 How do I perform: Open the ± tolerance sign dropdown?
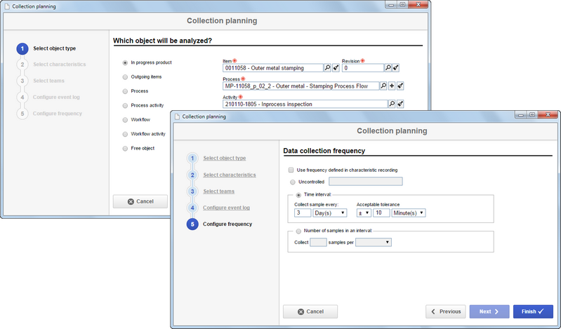tap(364, 213)
